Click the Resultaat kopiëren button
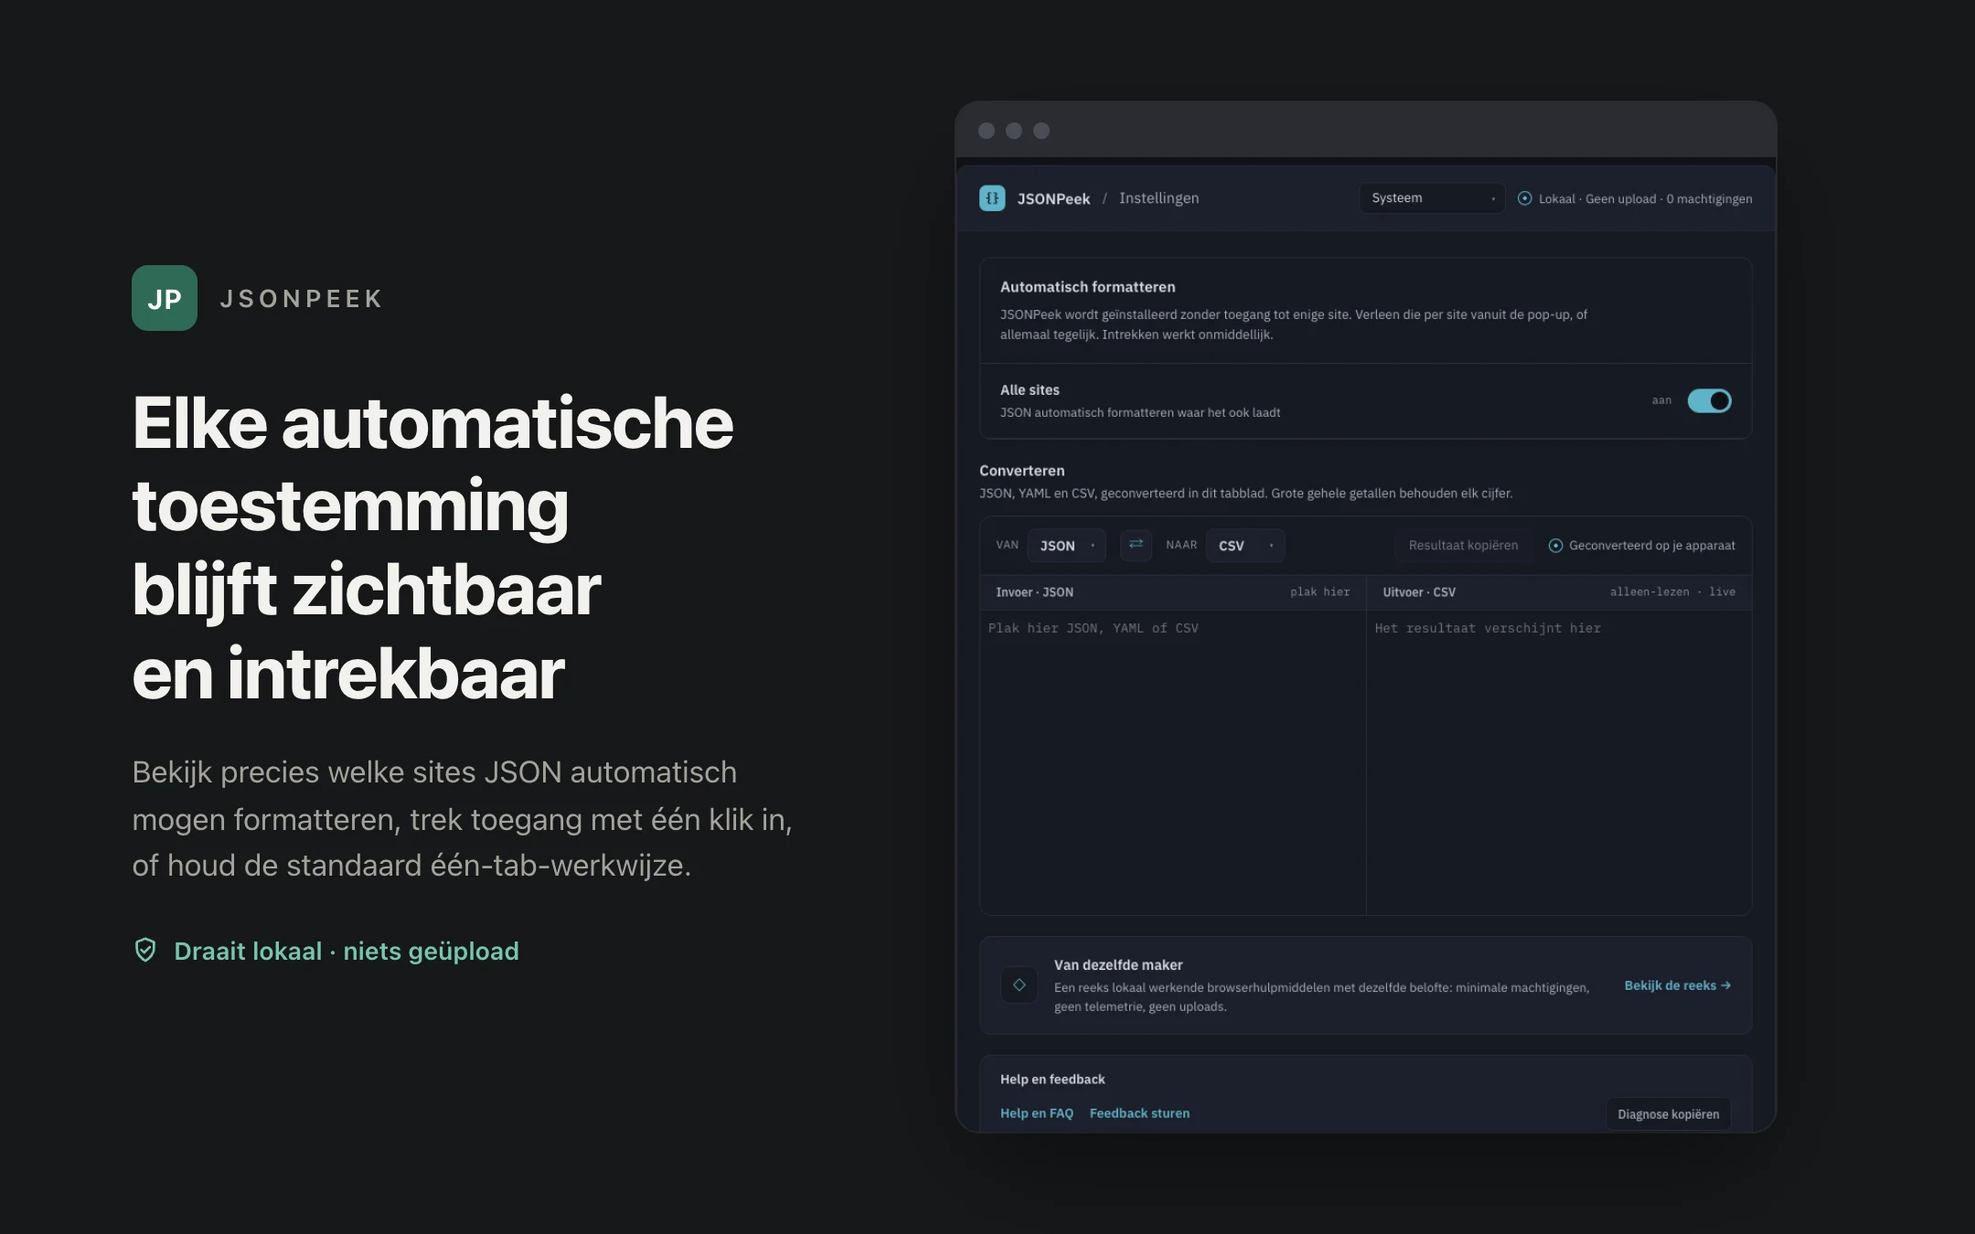 coord(1463,546)
